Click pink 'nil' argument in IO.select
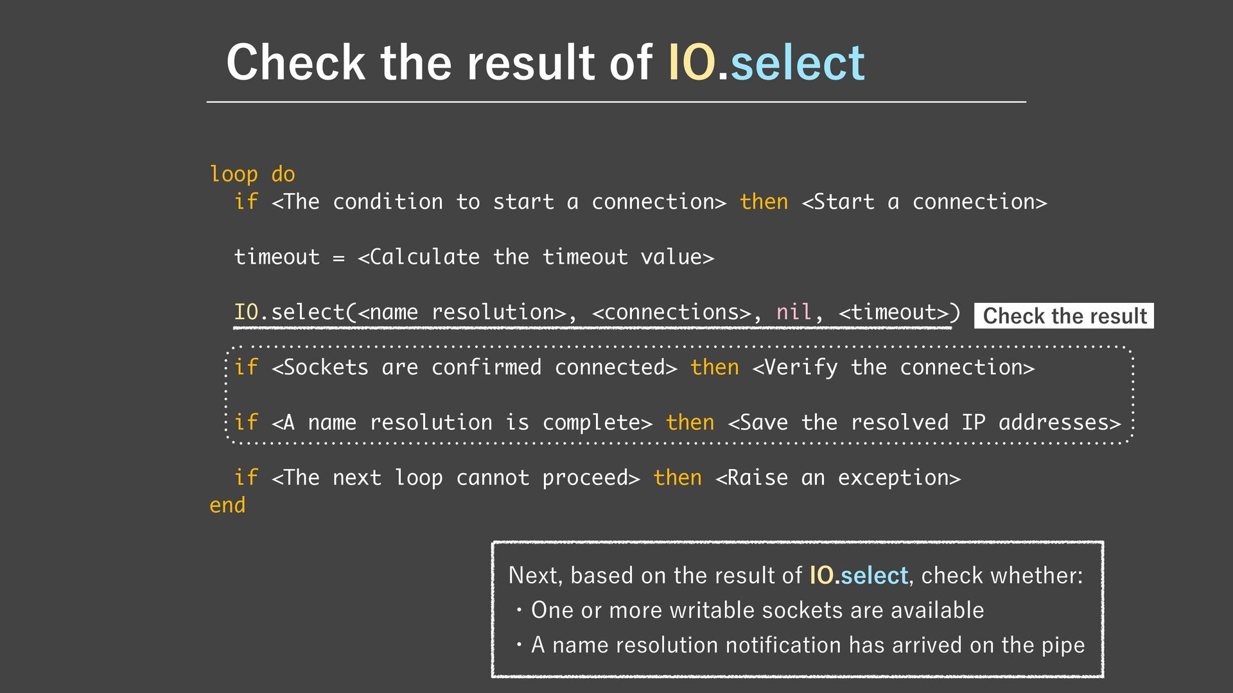This screenshot has width=1233, height=693. click(794, 312)
